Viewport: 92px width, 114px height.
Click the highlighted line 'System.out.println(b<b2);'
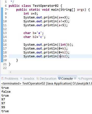[x=46, y=56]
